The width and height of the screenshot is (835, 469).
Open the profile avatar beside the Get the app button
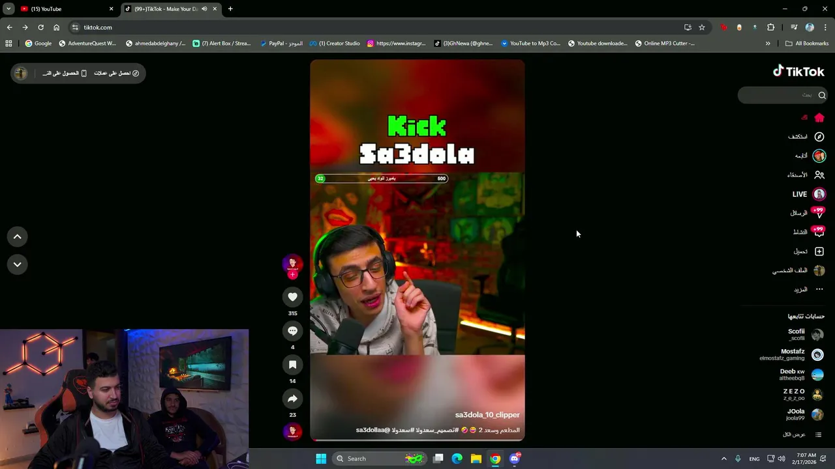tap(21, 73)
